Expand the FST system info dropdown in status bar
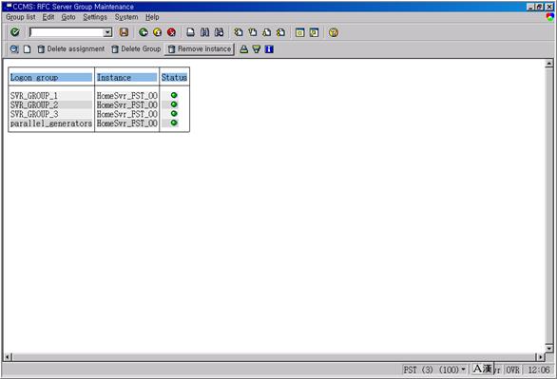The width and height of the screenshot is (557, 379). click(x=463, y=370)
